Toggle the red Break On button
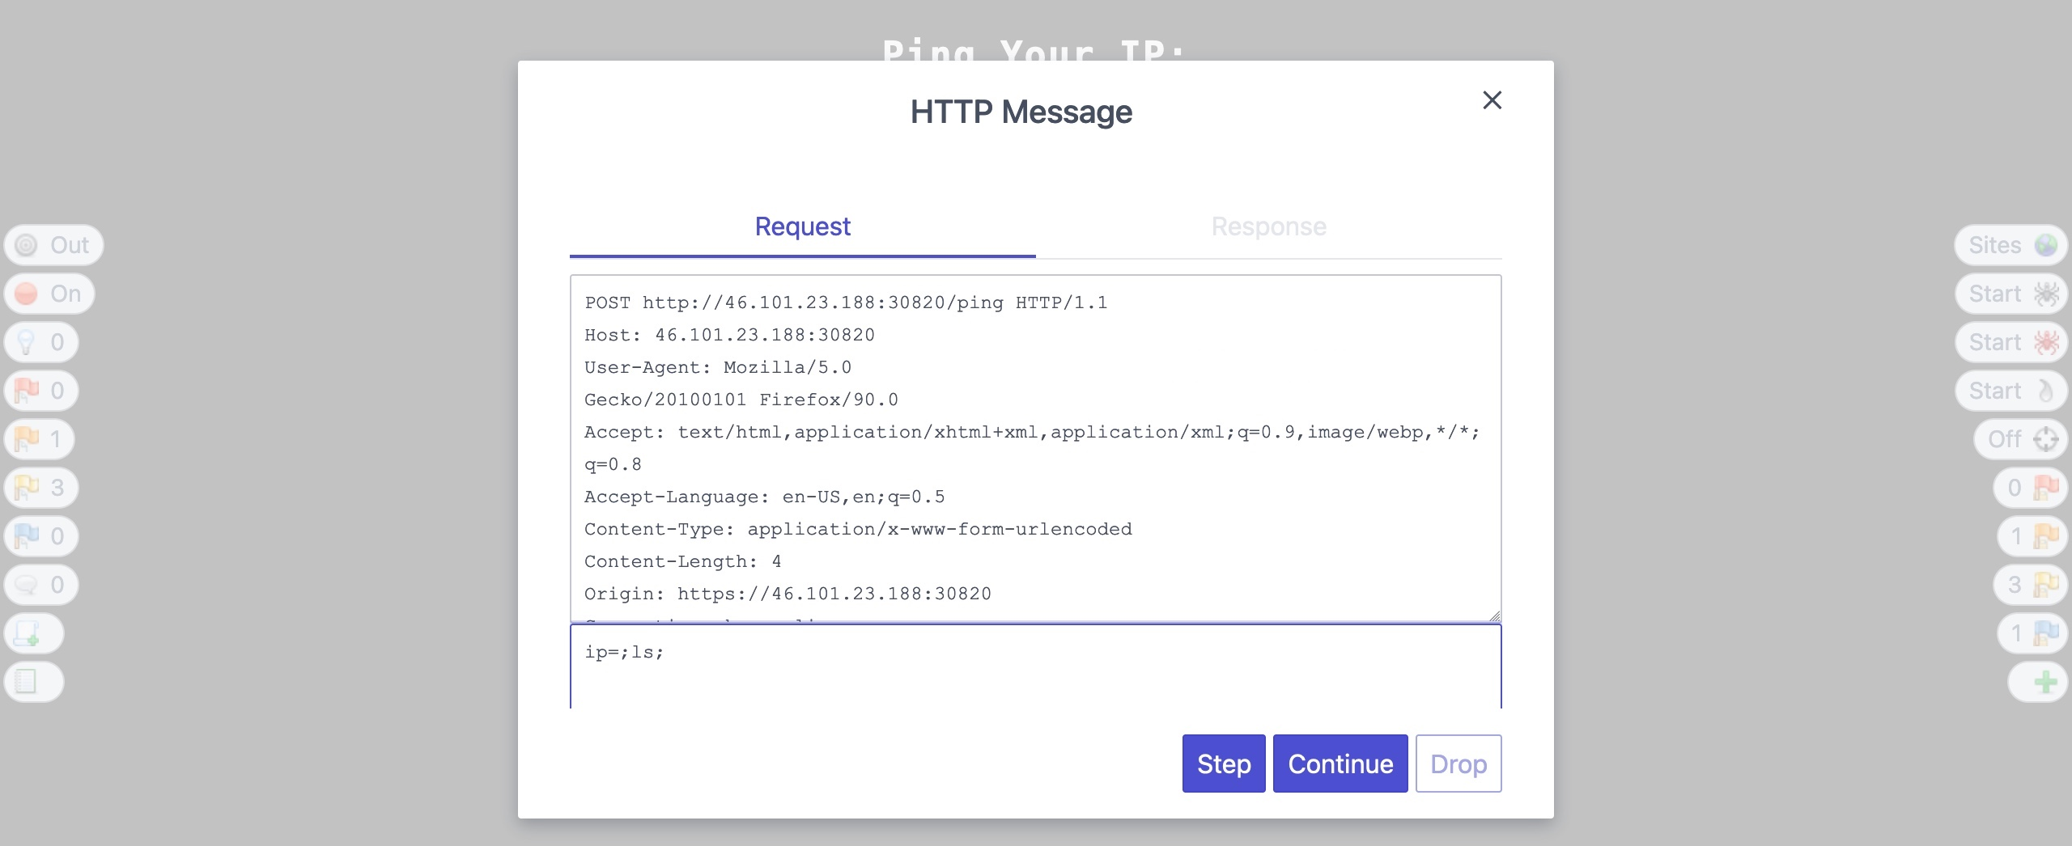Viewport: 2072px width, 846px height. (x=49, y=294)
